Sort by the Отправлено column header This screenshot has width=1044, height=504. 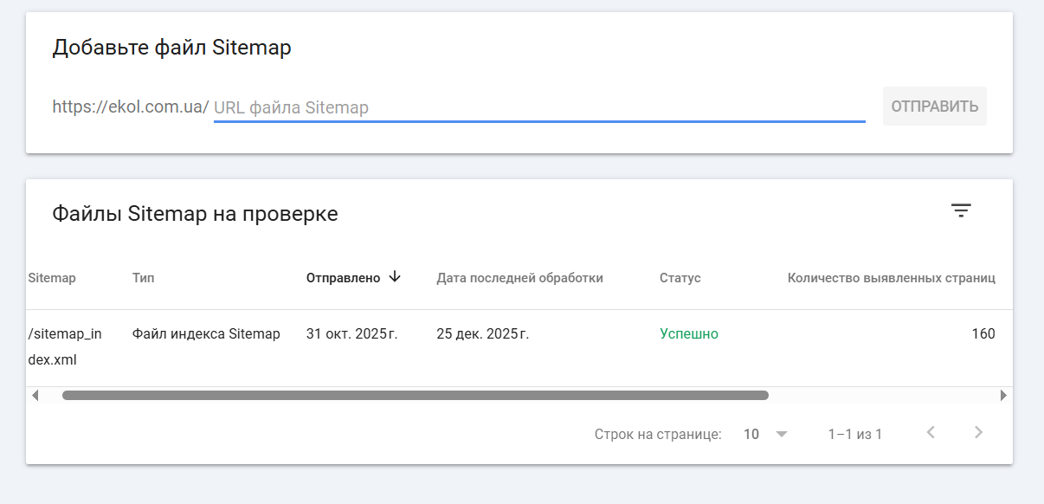point(343,278)
